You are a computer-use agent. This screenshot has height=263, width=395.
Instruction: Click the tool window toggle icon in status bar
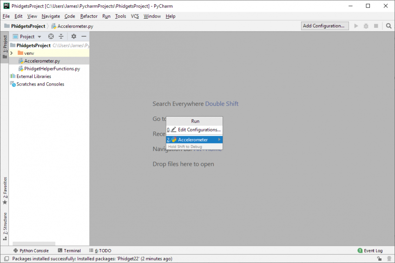click(x=7, y=259)
